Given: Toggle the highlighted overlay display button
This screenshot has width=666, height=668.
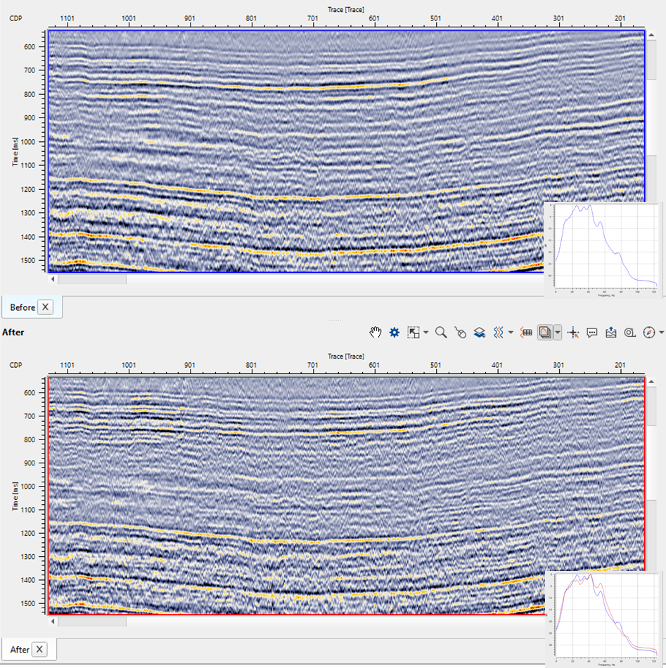Looking at the screenshot, I should point(544,333).
